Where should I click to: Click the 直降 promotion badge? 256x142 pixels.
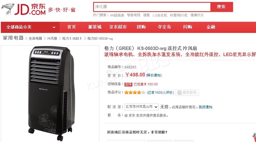point(128,84)
